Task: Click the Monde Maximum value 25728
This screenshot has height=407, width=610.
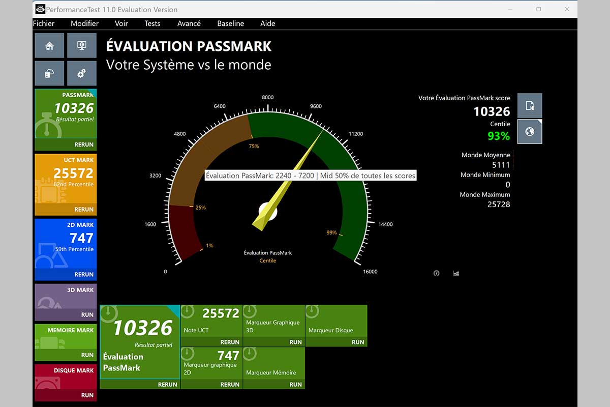Action: [499, 204]
